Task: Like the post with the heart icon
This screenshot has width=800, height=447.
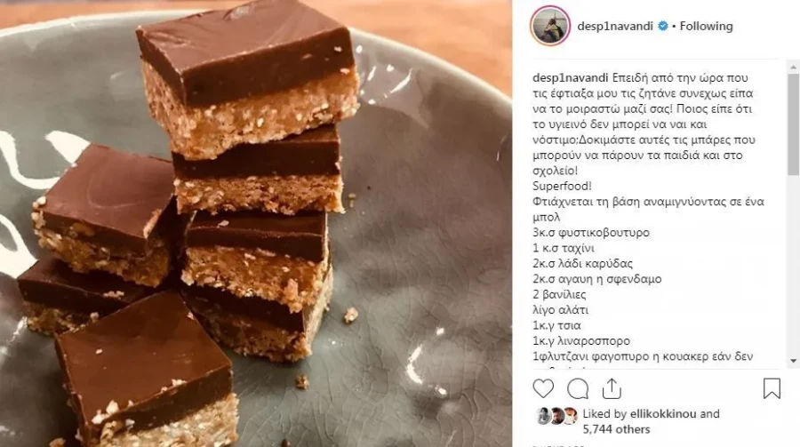Action: click(x=543, y=389)
